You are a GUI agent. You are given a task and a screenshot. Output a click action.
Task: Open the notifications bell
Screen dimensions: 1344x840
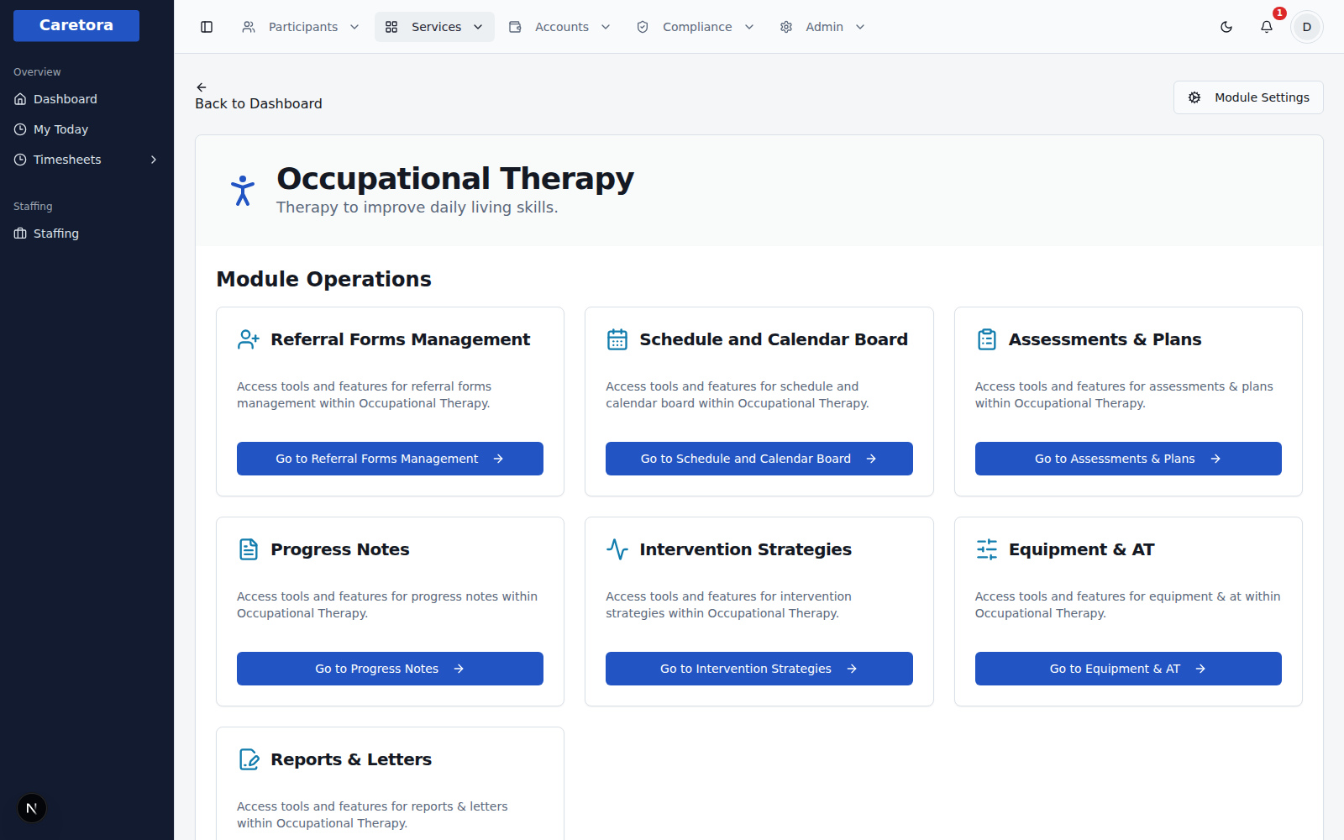1267,27
